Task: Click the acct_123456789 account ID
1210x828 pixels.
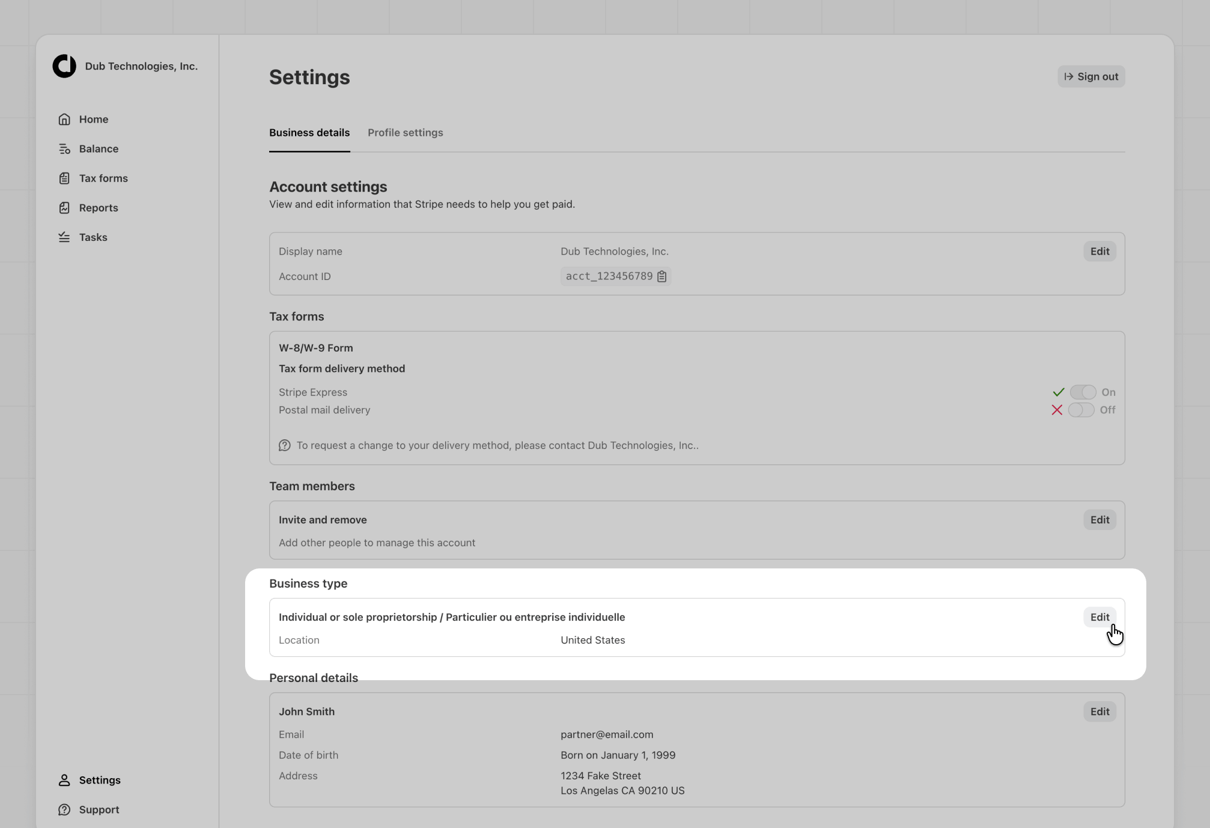Action: (x=609, y=276)
